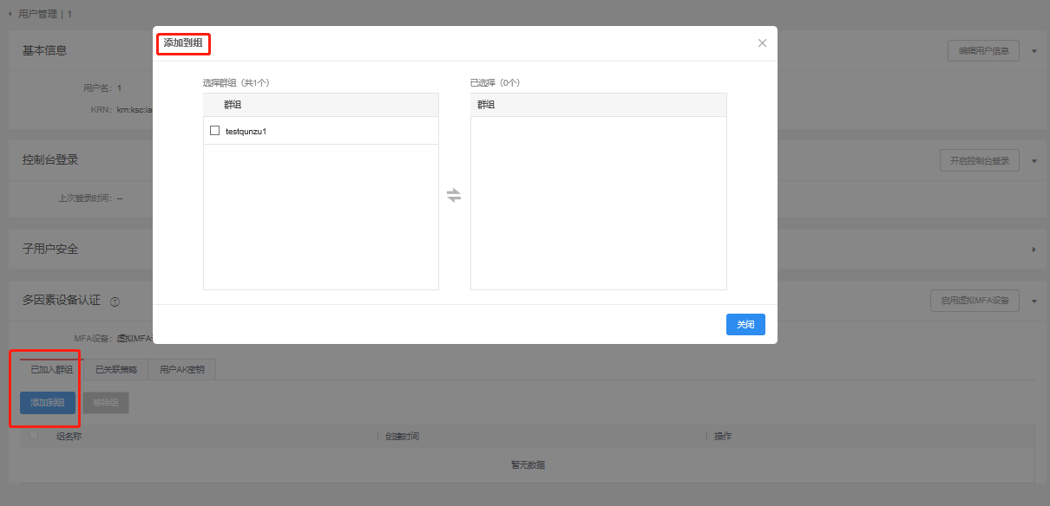Screen dimensions: 1050x506
Task: Click the help icon next to 多因素设备认证
Action: (115, 302)
